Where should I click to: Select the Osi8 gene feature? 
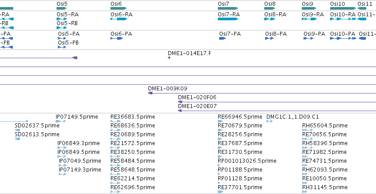[270, 8]
